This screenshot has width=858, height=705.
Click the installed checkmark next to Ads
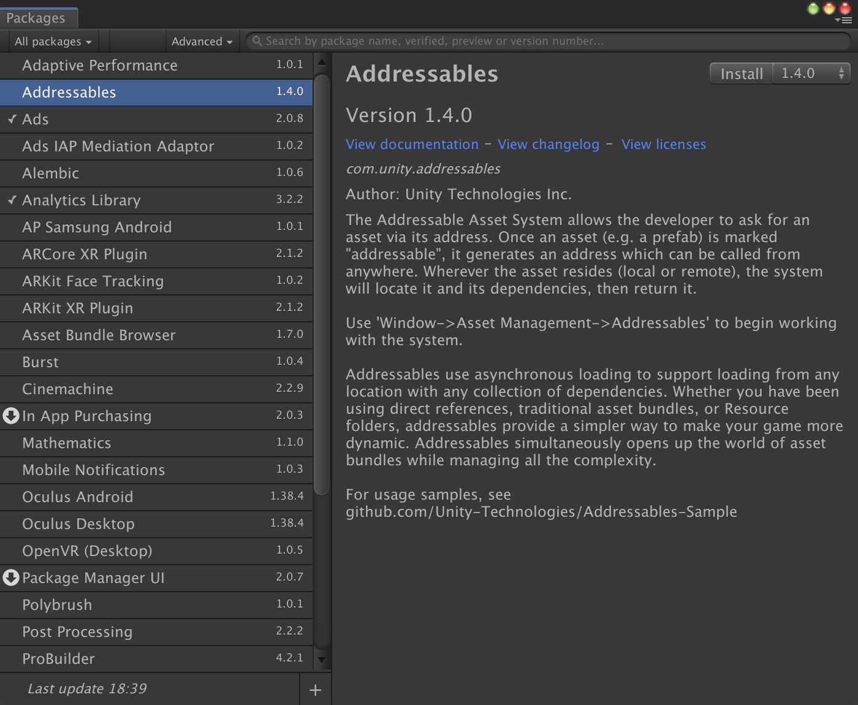tap(12, 119)
